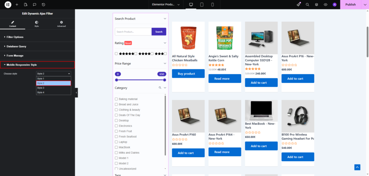The image size is (369, 176).
Task: Expand the Database Query section
Action: tap(16, 46)
